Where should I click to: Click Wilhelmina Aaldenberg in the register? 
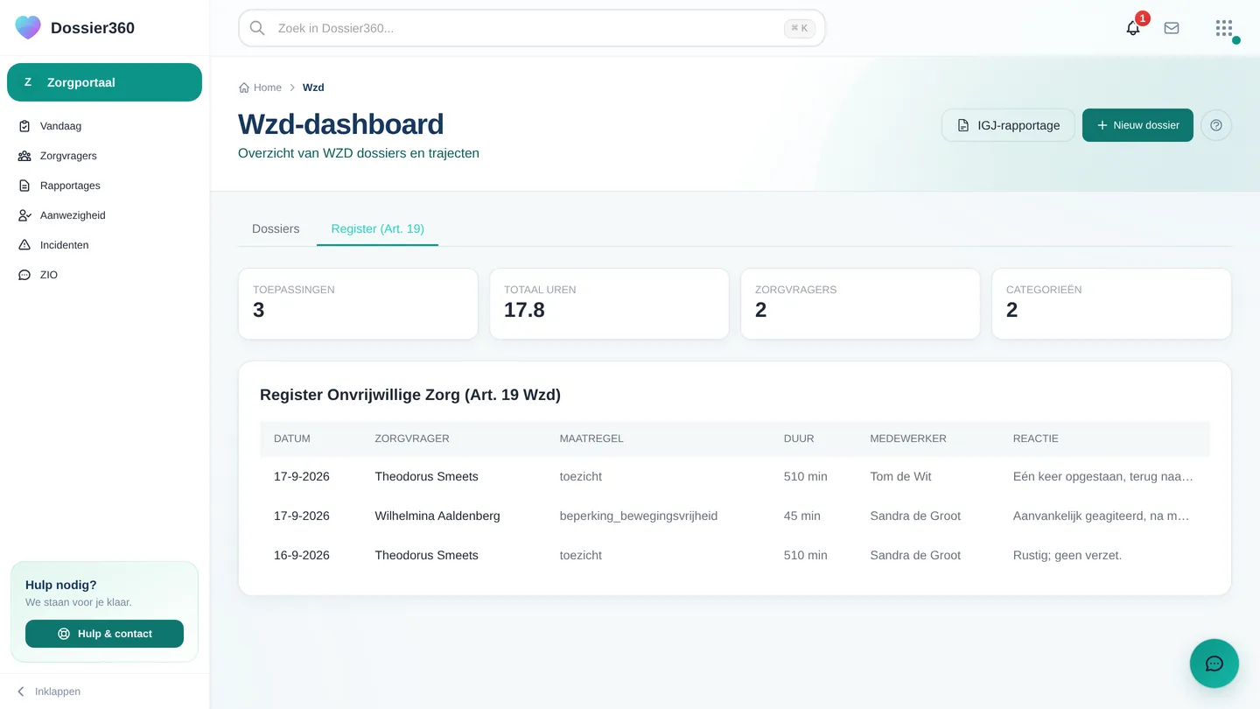pos(437,516)
